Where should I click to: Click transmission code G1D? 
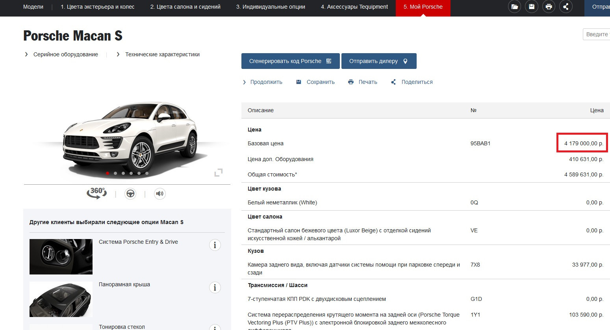pyautogui.click(x=476, y=299)
